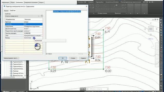
Task: Select the Точность value 0.01
Action: coord(33,24)
